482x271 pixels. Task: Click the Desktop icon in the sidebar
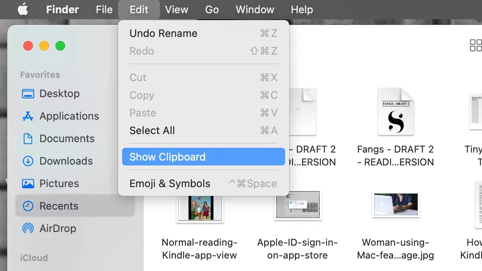pyautogui.click(x=28, y=94)
